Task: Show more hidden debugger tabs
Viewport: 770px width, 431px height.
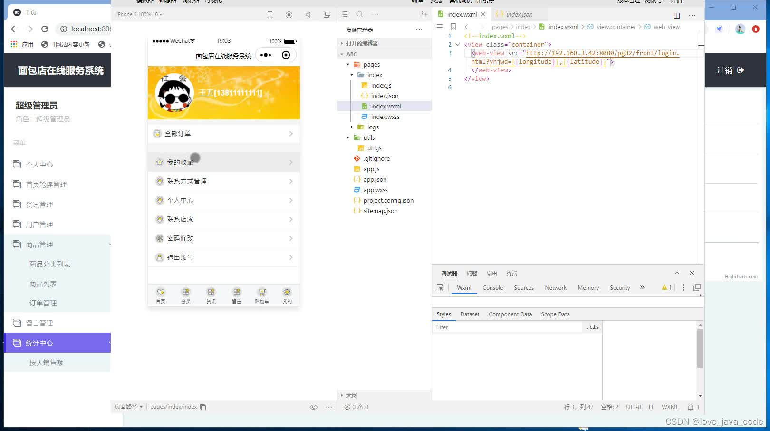Action: coord(642,287)
